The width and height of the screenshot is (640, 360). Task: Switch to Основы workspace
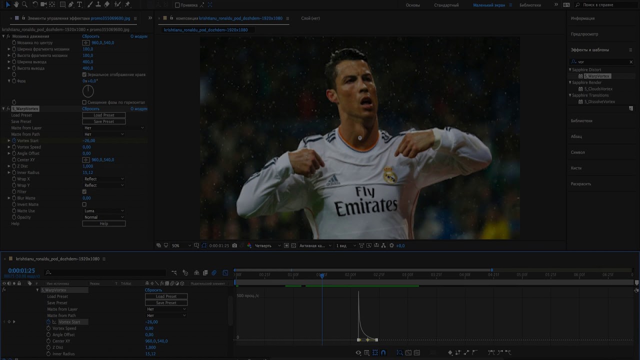[x=412, y=5]
